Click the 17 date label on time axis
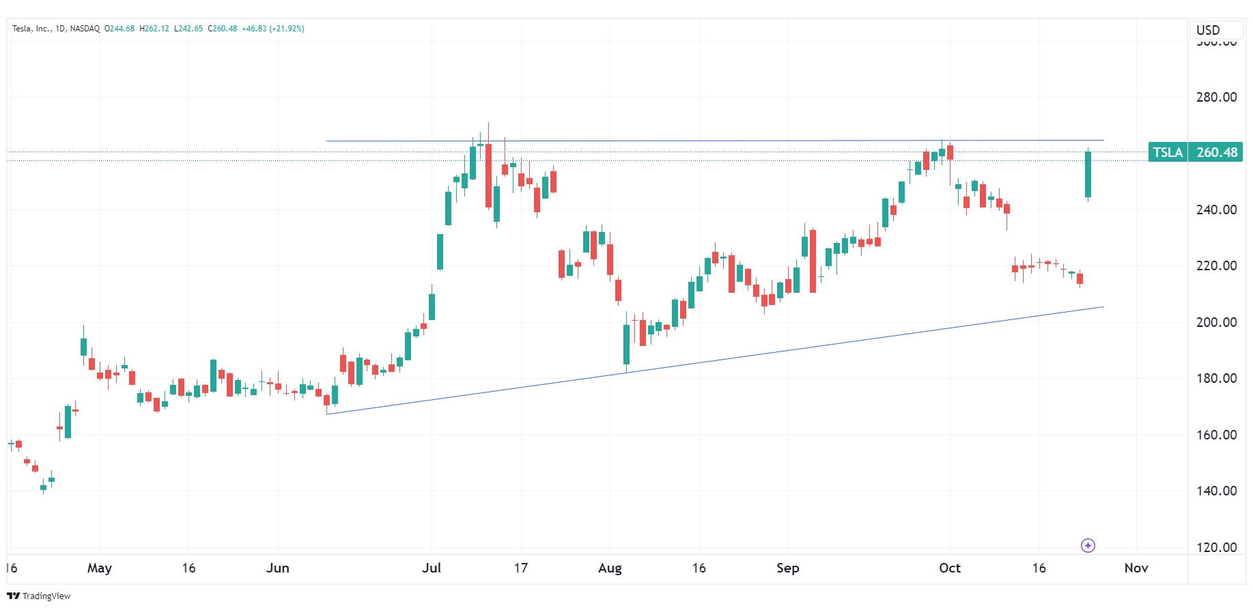Viewport: 1253px width, 608px height. click(521, 568)
